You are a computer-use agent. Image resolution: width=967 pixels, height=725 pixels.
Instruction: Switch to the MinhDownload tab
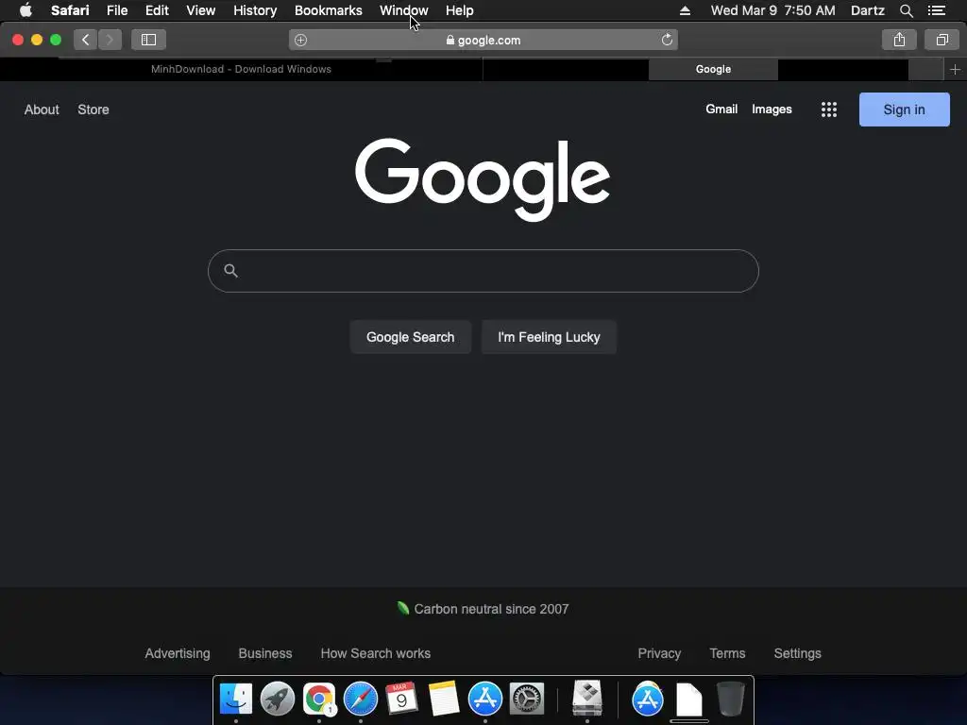click(241, 70)
